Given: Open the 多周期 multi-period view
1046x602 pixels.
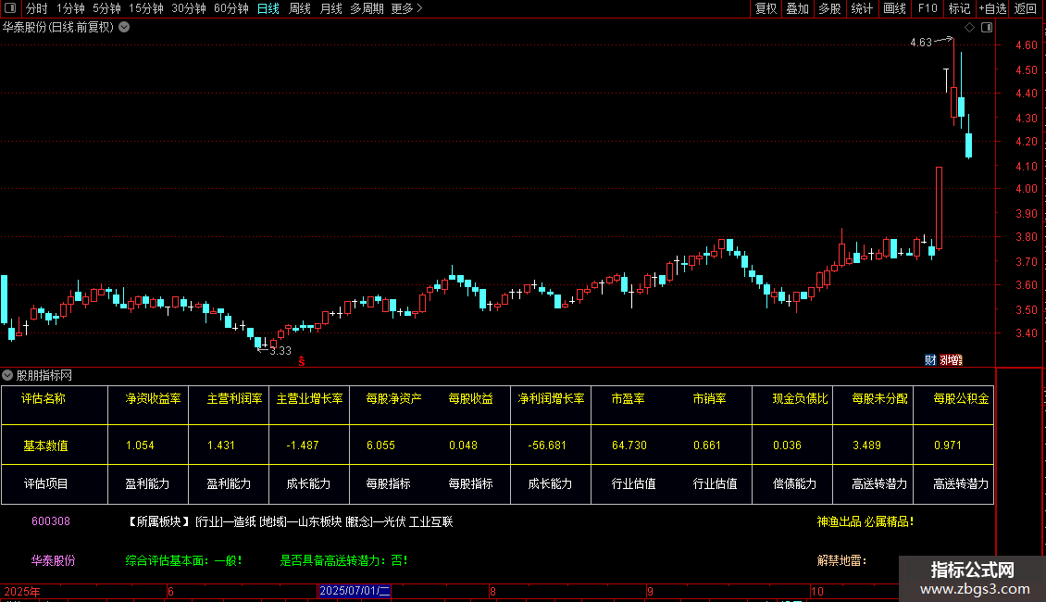Looking at the screenshot, I should [367, 8].
